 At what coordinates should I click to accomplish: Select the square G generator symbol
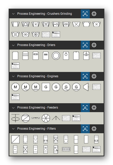click(x=46, y=87)
